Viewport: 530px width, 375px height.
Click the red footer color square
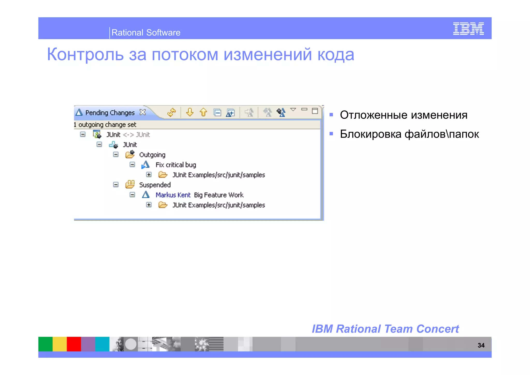(x=74, y=344)
